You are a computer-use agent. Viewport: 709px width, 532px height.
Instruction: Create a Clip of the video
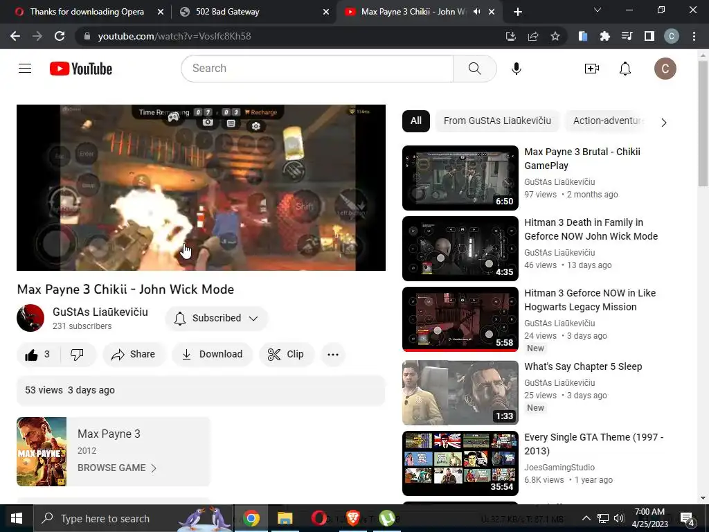tap(286, 354)
